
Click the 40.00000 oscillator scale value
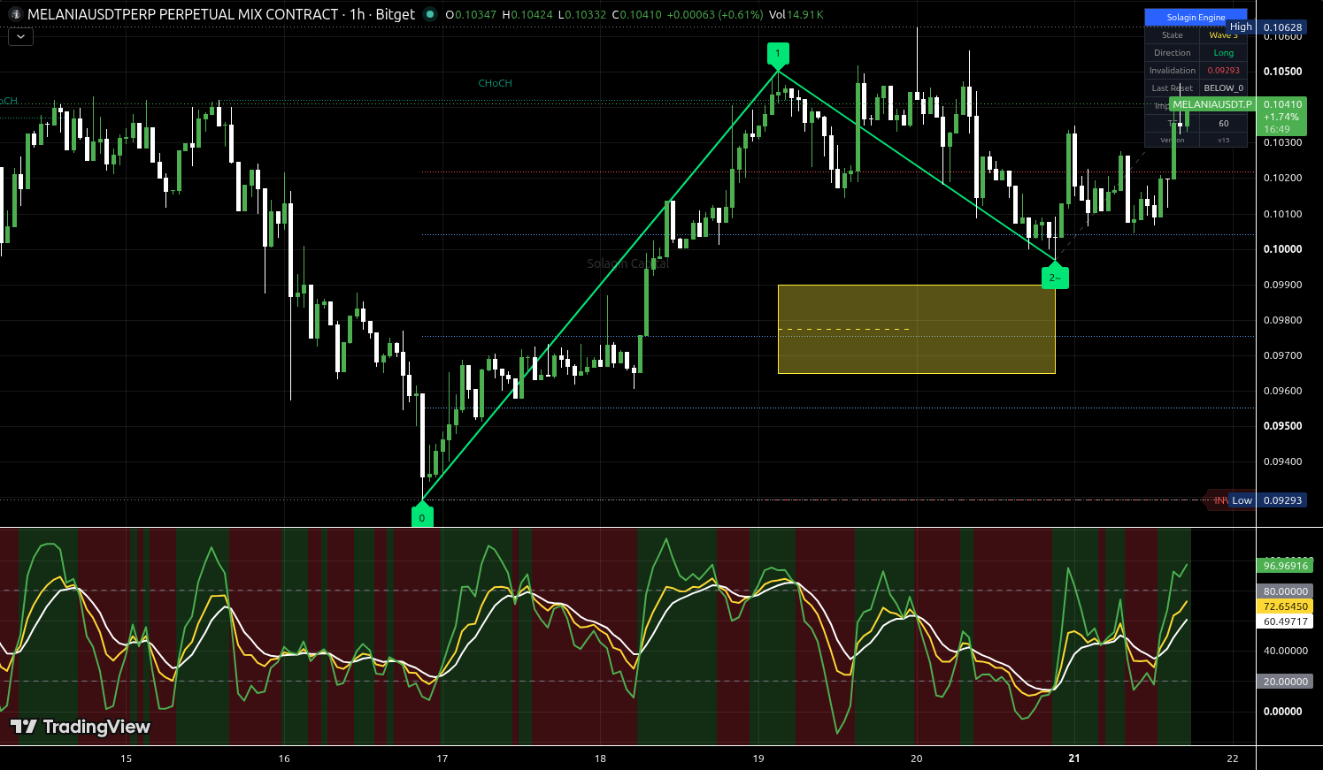(x=1285, y=651)
